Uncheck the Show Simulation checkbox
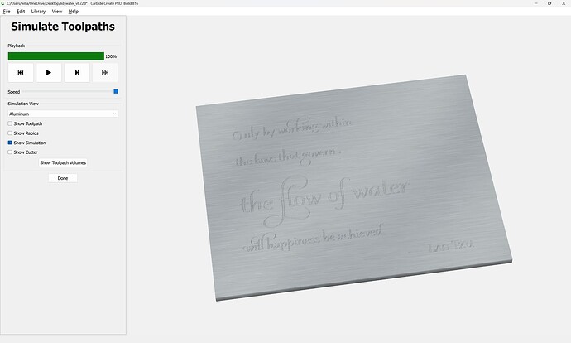 click(x=10, y=143)
